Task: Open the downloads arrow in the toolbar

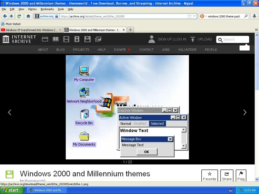Action: point(254,16)
